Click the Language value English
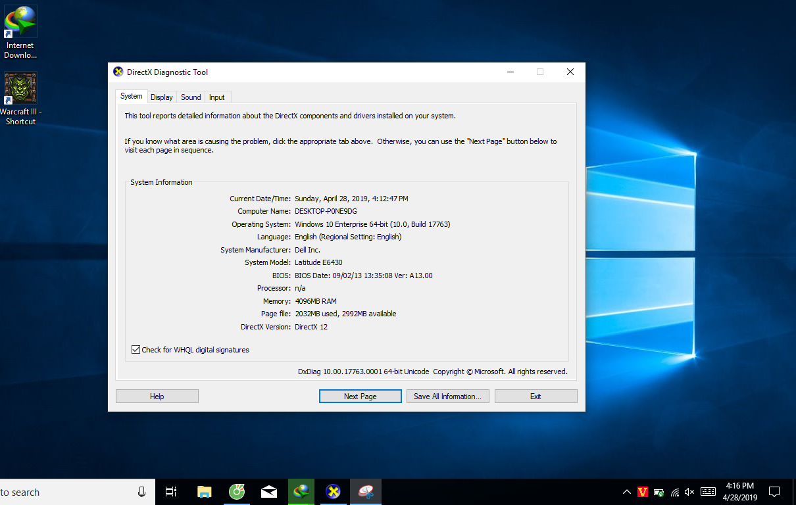The width and height of the screenshot is (796, 505). tap(348, 237)
